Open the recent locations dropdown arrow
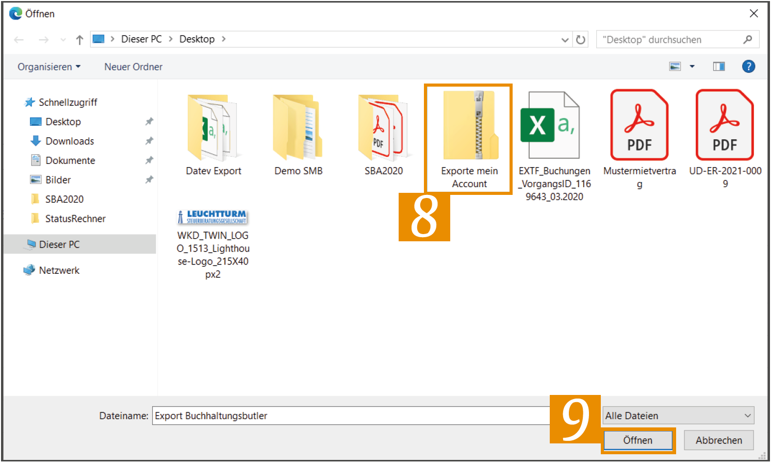Viewport: 771px width, 463px height. (63, 40)
